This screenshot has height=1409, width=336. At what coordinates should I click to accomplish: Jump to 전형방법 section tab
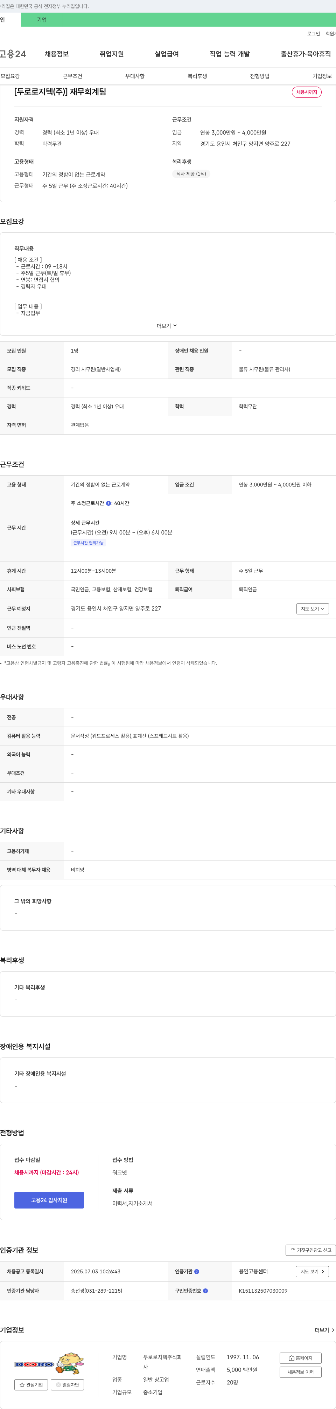click(259, 76)
